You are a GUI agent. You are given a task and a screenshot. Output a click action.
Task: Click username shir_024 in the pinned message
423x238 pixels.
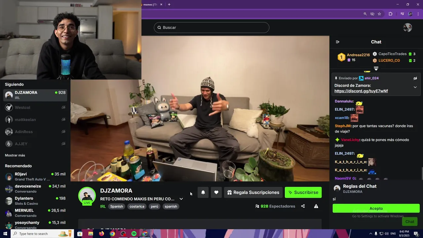[x=371, y=78]
